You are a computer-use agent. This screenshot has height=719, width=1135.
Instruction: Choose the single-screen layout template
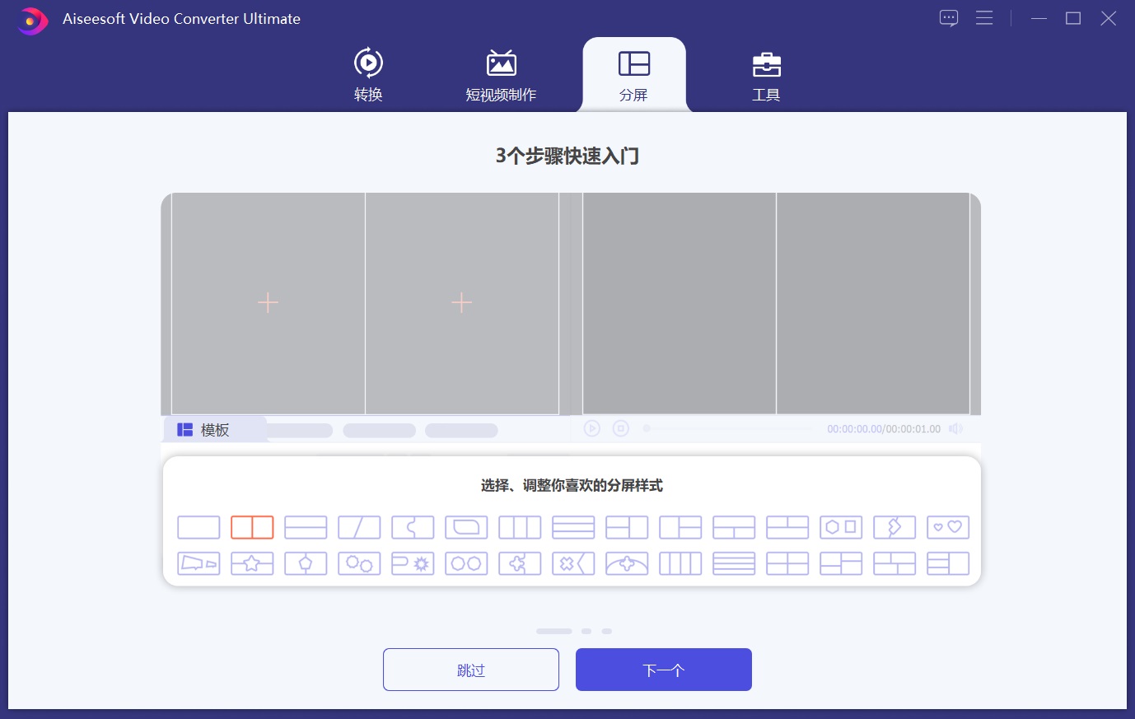tap(199, 527)
